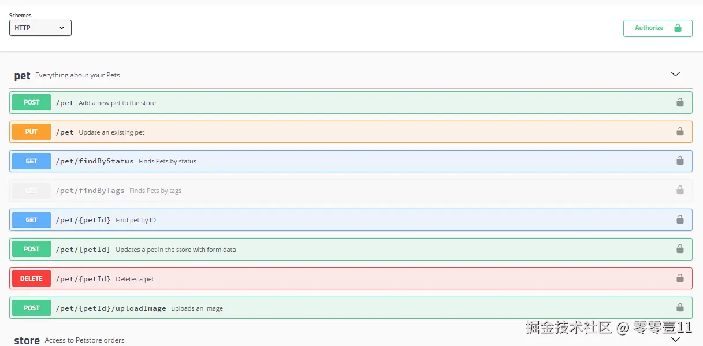Click the /pet/{petId}/uploadImage path
This screenshot has width=703, height=346.
111,308
